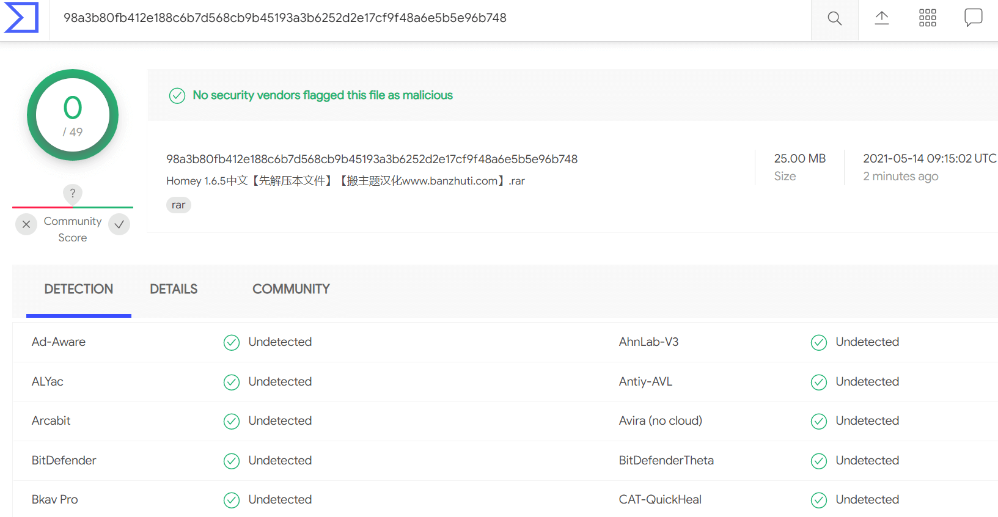Image resolution: width=998 pixels, height=517 pixels.
Task: Click the rar file tag
Action: (178, 205)
